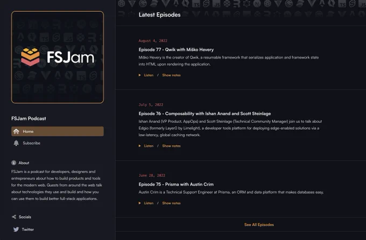Click See All Episodes link
The height and width of the screenshot is (240, 366).
[259, 224]
